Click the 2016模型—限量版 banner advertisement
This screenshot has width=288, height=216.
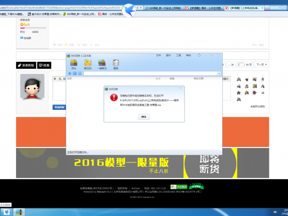142,163
